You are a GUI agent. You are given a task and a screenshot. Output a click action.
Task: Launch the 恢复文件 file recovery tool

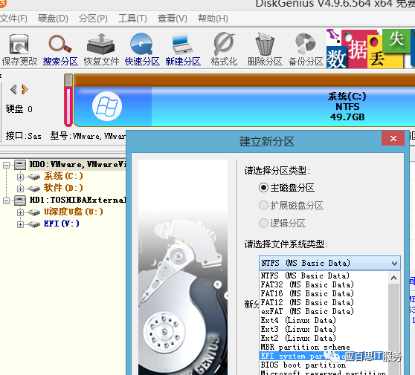click(101, 50)
